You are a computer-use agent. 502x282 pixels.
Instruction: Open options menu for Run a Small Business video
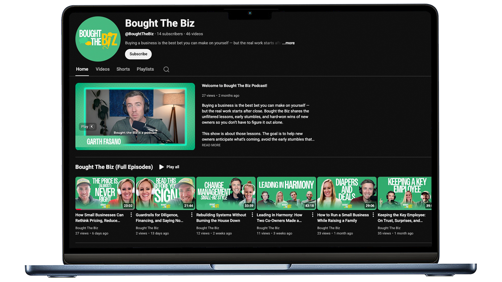pyautogui.click(x=373, y=215)
